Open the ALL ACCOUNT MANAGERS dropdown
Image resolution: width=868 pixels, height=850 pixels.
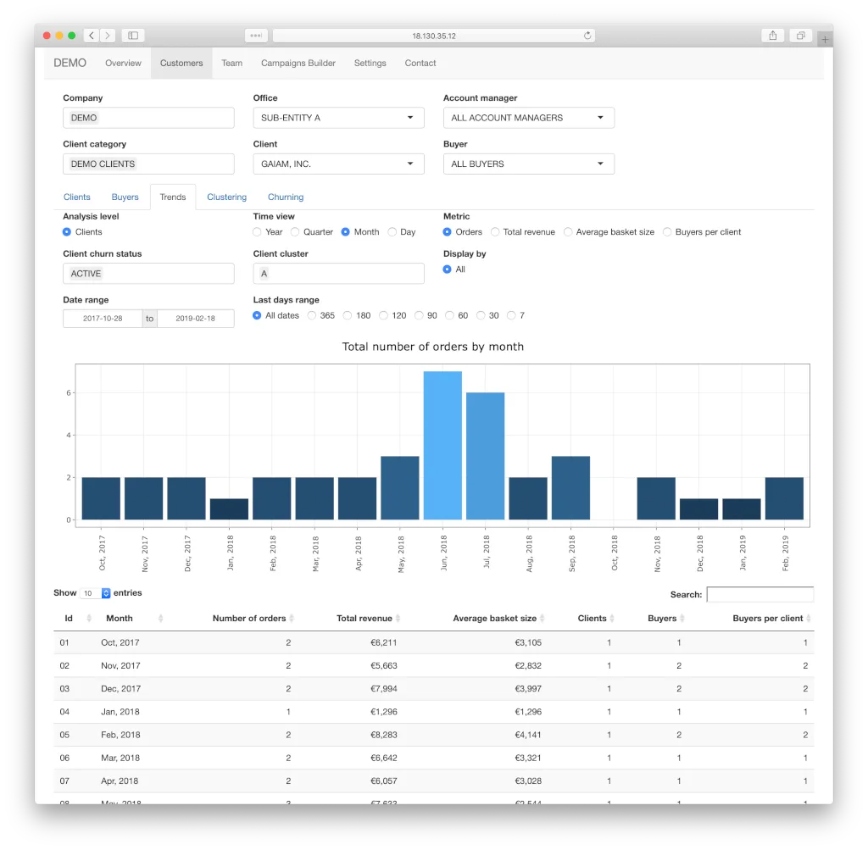pyautogui.click(x=529, y=118)
